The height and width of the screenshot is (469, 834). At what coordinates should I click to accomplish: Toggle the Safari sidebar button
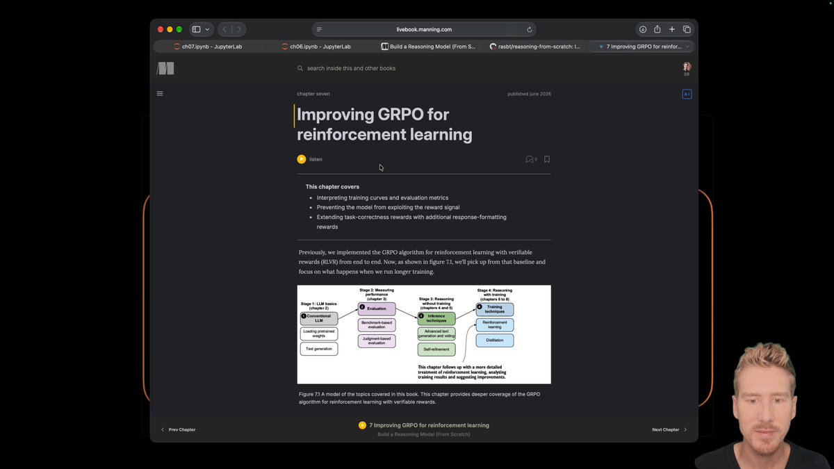[197, 29]
